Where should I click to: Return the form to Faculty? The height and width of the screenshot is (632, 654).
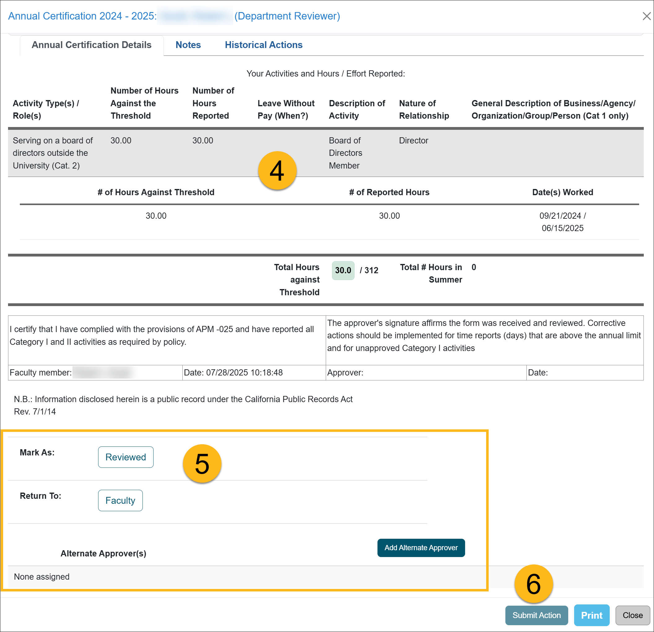pyautogui.click(x=120, y=500)
